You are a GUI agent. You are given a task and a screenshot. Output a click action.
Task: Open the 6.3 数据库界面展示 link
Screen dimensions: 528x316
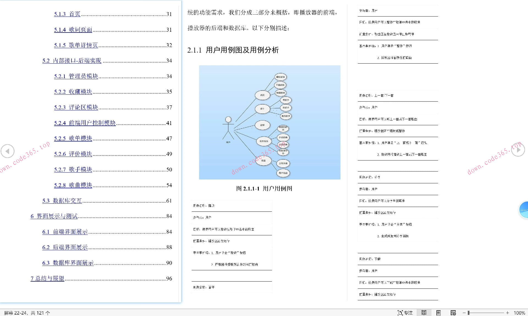pyautogui.click(x=67, y=263)
